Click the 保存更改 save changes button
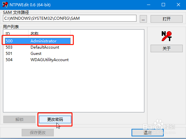186x139 pixels. (x=38, y=132)
